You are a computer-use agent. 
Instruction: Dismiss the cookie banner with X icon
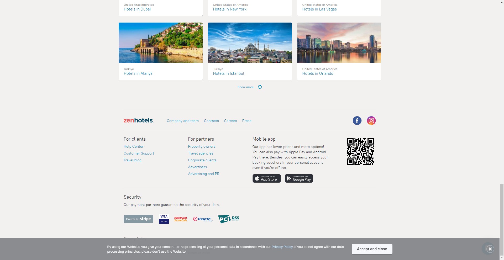click(490, 249)
